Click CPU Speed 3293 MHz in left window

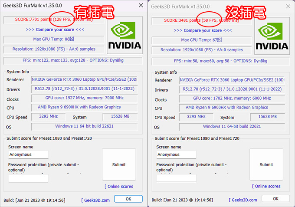pos(48,117)
